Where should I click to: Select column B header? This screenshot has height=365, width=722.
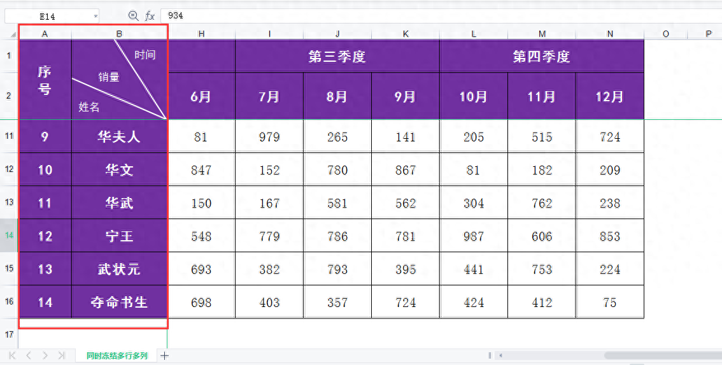(119, 34)
